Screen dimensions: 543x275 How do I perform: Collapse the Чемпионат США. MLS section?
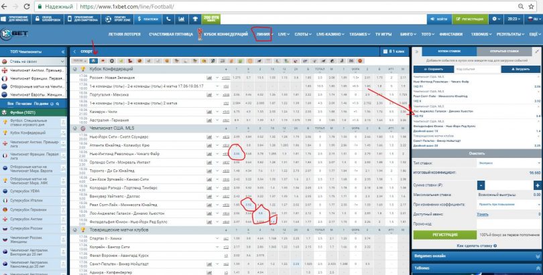click(75, 128)
